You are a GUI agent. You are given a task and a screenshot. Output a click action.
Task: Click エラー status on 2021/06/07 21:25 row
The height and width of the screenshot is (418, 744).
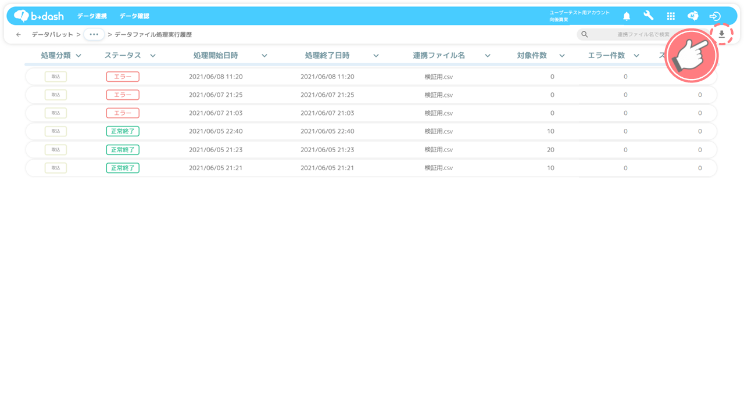coord(123,95)
